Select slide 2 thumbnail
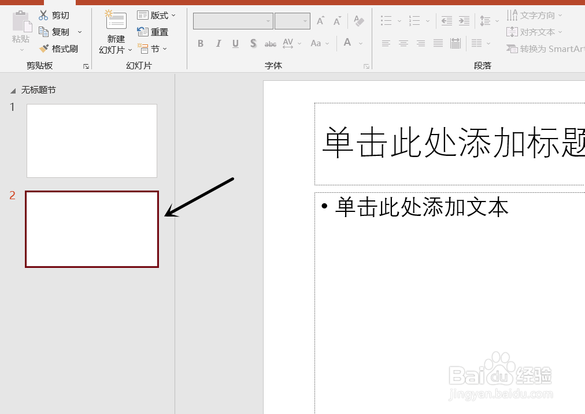Viewport: 585px width, 414px height. pos(92,229)
